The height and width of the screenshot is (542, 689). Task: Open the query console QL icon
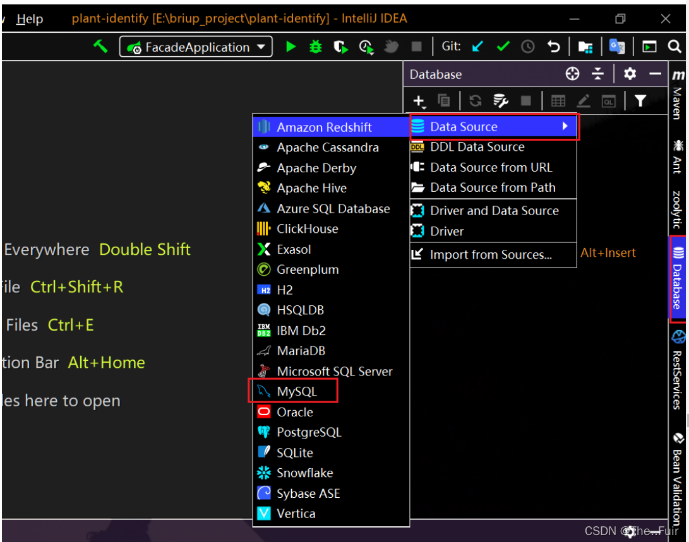609,102
